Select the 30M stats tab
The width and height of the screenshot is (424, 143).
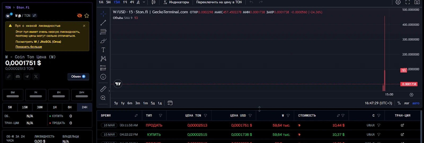40,107
